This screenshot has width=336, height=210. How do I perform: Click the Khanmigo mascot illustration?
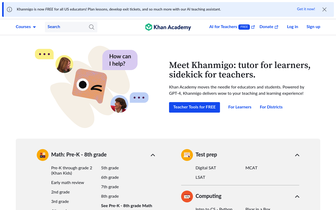(x=90, y=86)
